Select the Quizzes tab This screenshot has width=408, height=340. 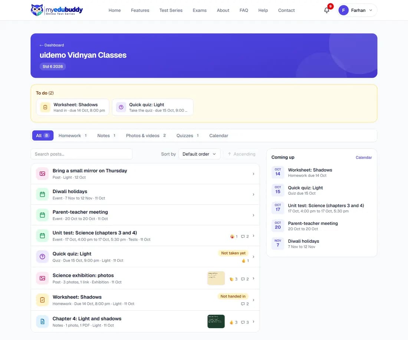coord(188,135)
